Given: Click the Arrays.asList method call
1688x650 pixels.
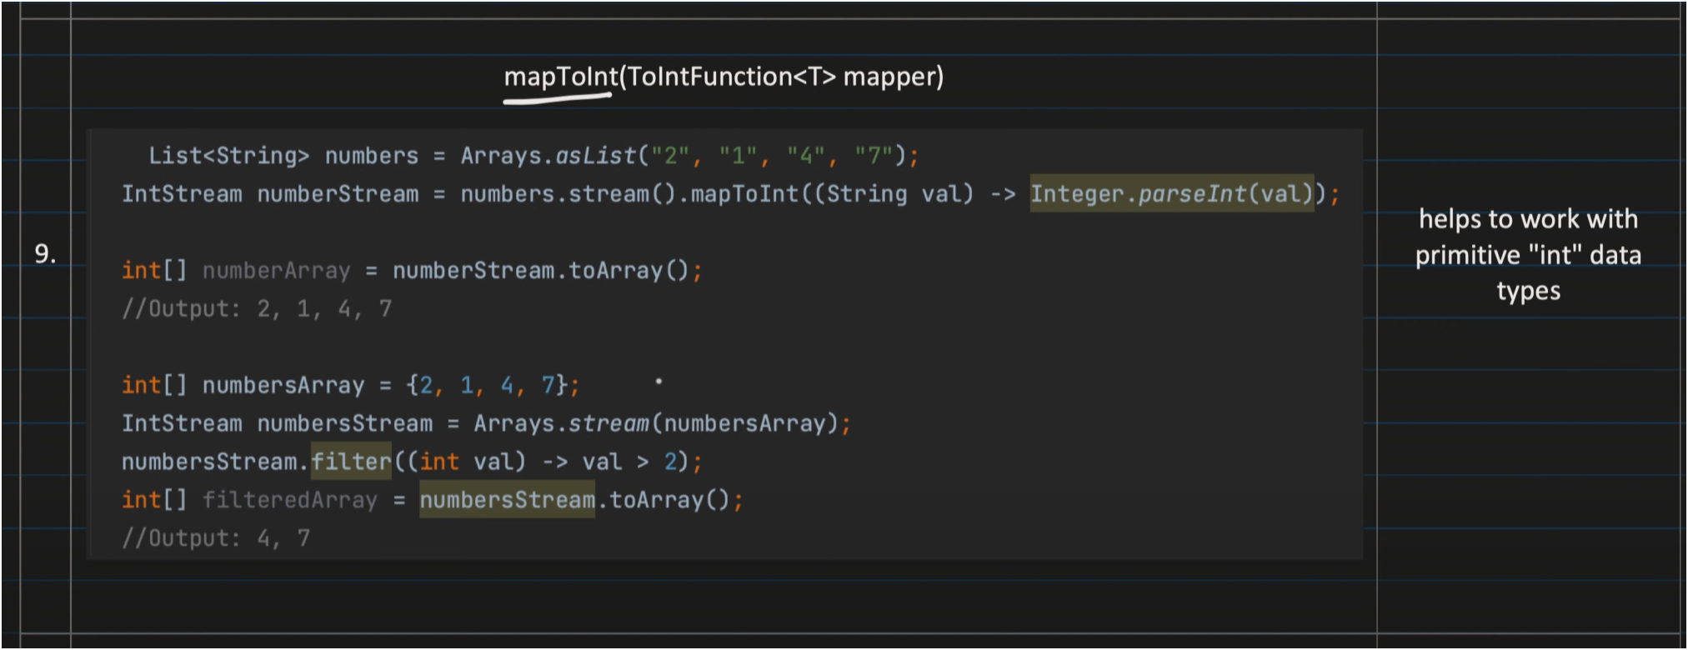Looking at the screenshot, I should point(548,156).
